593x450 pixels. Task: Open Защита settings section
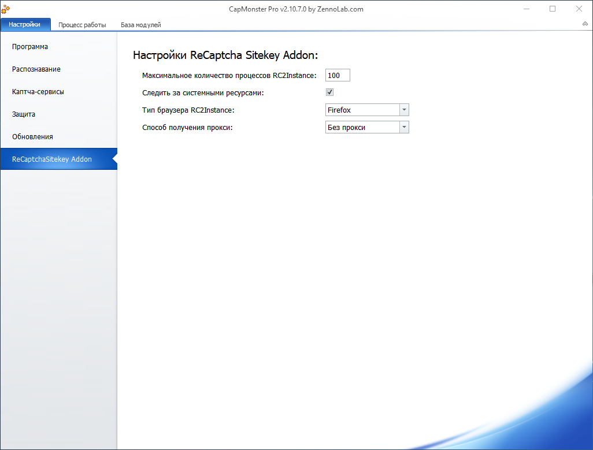click(58, 114)
